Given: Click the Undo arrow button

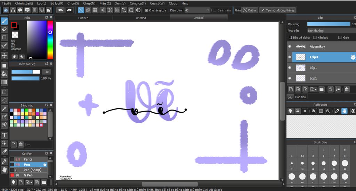Looking at the screenshot, I should (x=60, y=10).
